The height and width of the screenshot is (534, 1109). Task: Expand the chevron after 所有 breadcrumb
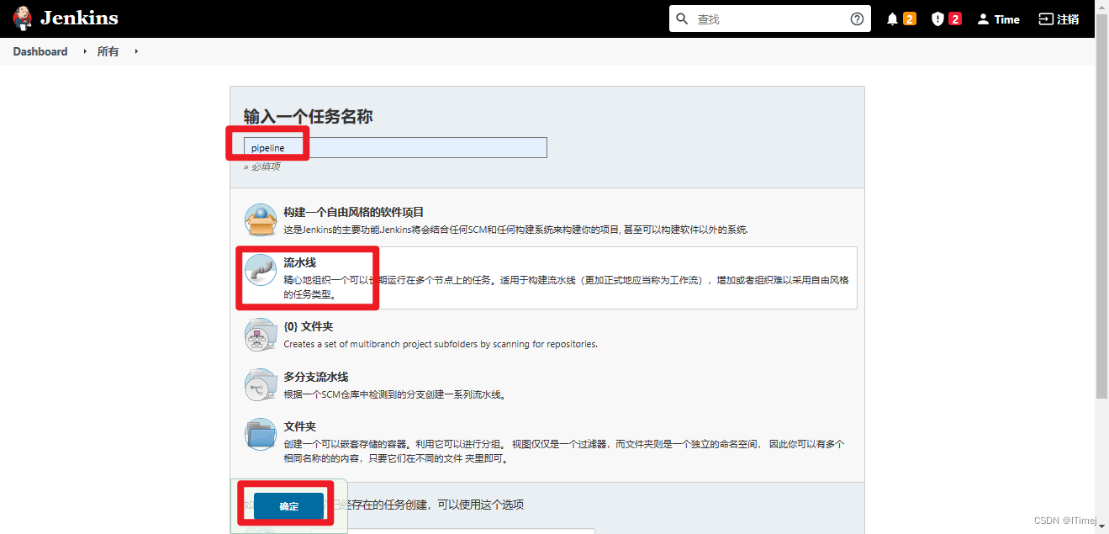[136, 51]
